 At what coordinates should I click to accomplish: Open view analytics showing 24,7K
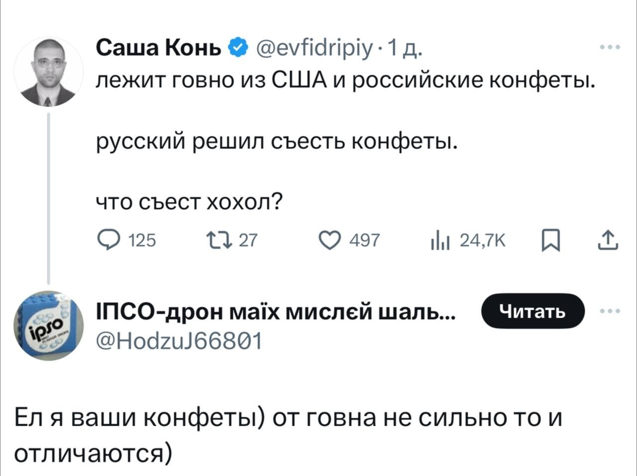pos(440,240)
